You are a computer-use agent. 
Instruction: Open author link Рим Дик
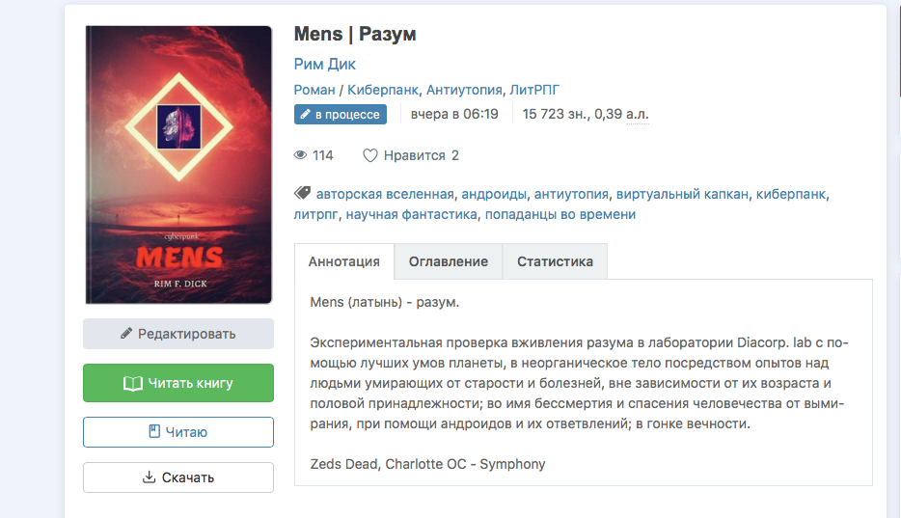coord(325,64)
